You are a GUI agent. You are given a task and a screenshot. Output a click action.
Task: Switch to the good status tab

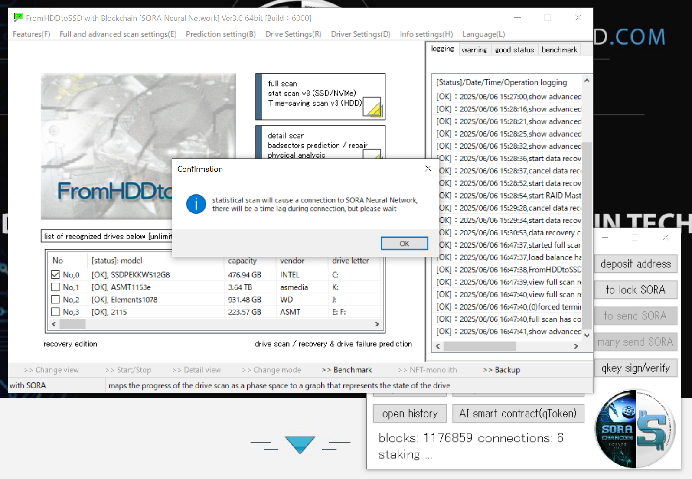coord(515,50)
